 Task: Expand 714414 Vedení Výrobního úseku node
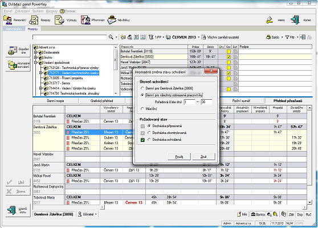41,88
